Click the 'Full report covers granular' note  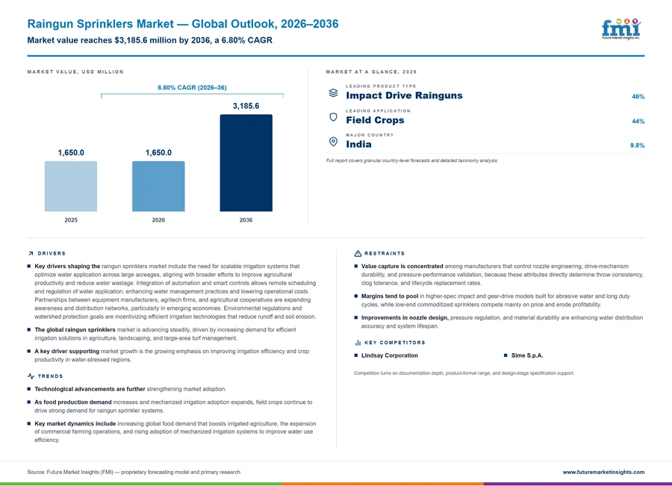point(412,161)
